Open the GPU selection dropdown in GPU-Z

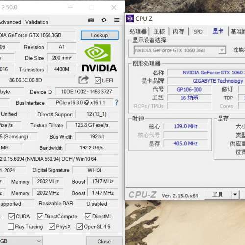21,241
